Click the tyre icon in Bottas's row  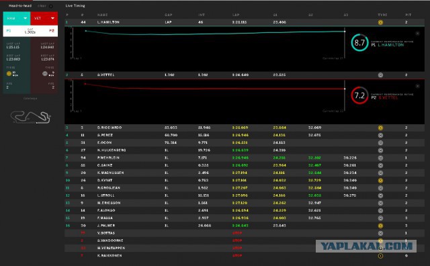click(380, 233)
